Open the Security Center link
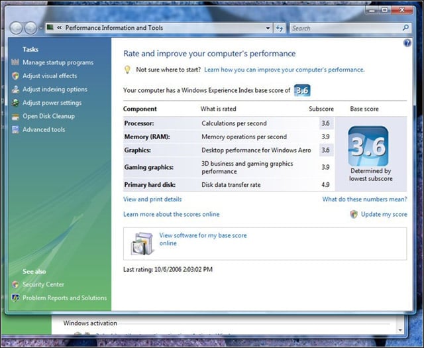The width and height of the screenshot is (424, 348). 43,284
